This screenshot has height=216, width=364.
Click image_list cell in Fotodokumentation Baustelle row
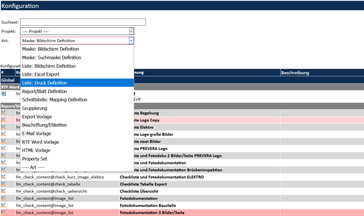[x=67, y=205]
